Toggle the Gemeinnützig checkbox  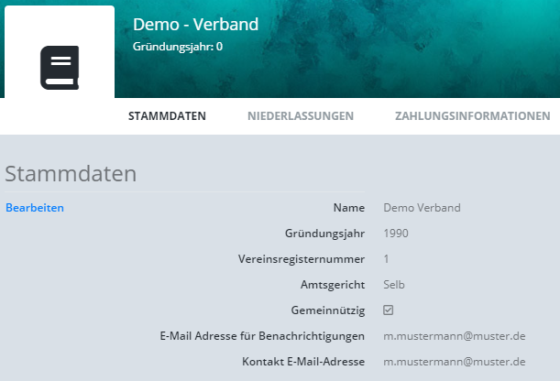pyautogui.click(x=389, y=310)
